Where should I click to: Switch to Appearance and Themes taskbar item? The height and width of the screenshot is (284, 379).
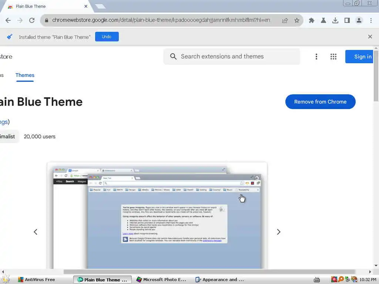[x=219, y=280]
